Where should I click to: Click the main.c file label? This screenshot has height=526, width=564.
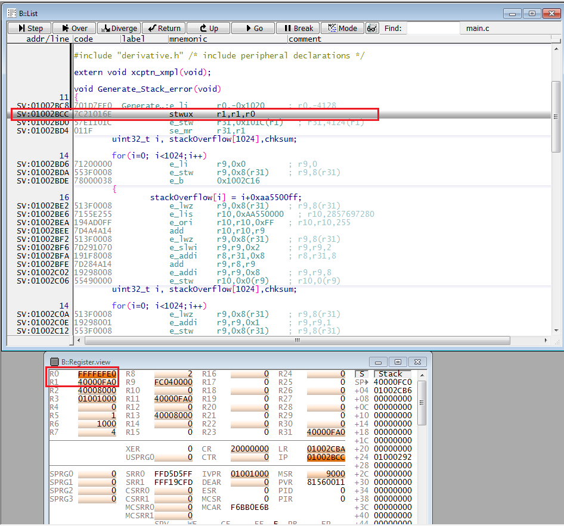pyautogui.click(x=478, y=29)
